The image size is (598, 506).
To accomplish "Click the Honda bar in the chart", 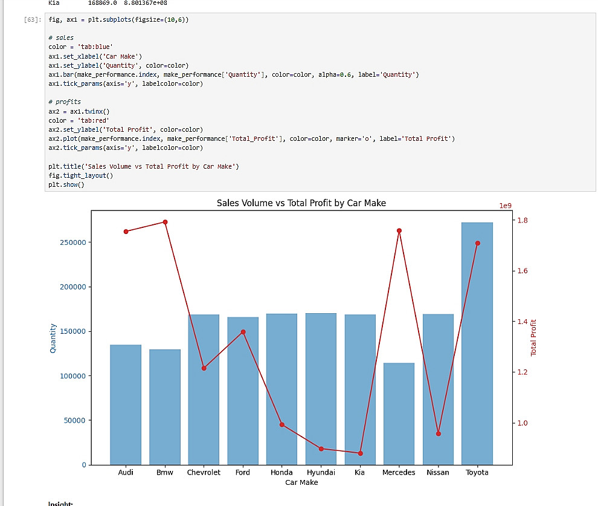I will [281, 389].
